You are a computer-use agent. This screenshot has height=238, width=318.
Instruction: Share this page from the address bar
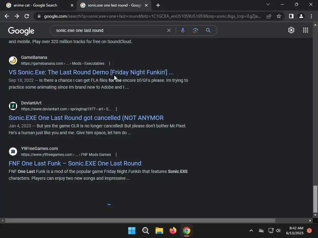269,16
